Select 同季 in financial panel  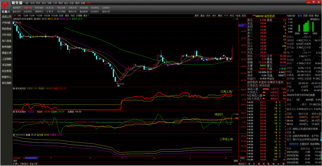[x=306, y=16]
